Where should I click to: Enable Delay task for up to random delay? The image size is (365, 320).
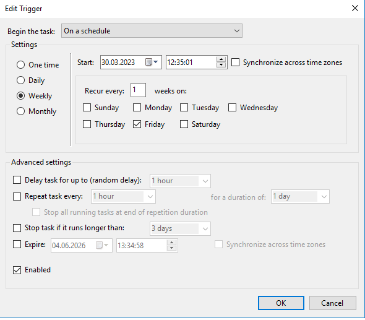pyautogui.click(x=17, y=180)
